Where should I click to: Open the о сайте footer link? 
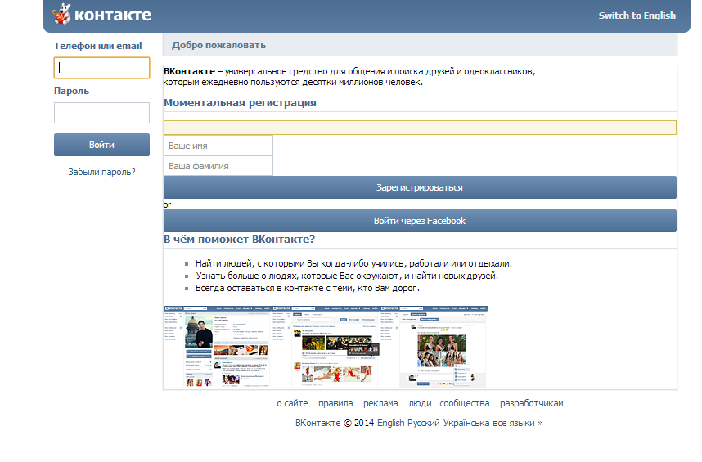pyautogui.click(x=292, y=403)
